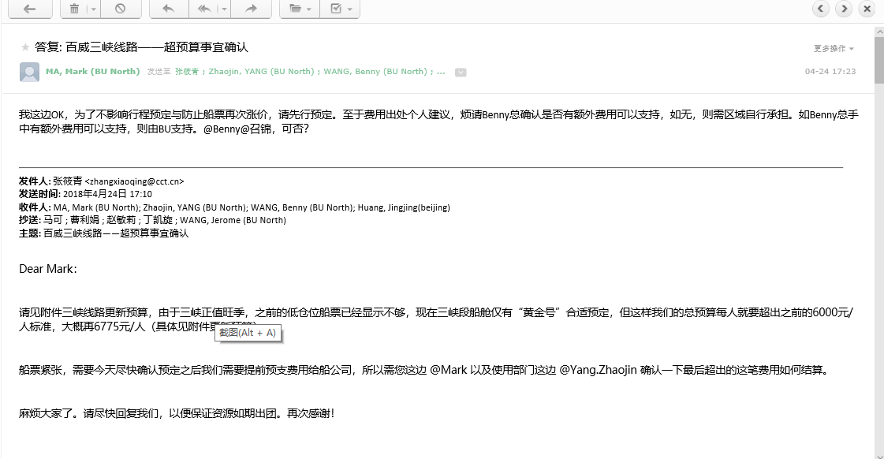Screen dimensions: 884x459
Task: Forward this email
Action: pyautogui.click(x=251, y=9)
